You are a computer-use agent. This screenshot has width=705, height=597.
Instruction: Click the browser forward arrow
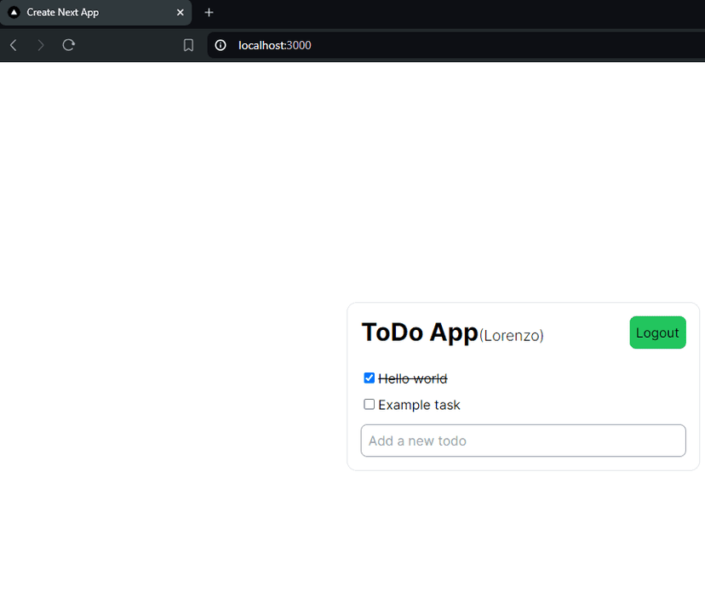pyautogui.click(x=41, y=45)
